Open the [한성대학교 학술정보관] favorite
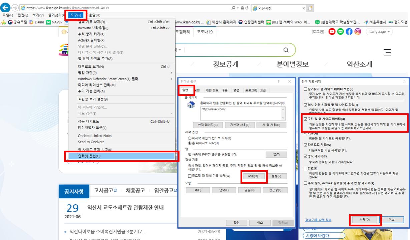The height and width of the screenshot is (240, 410). (x=338, y=22)
